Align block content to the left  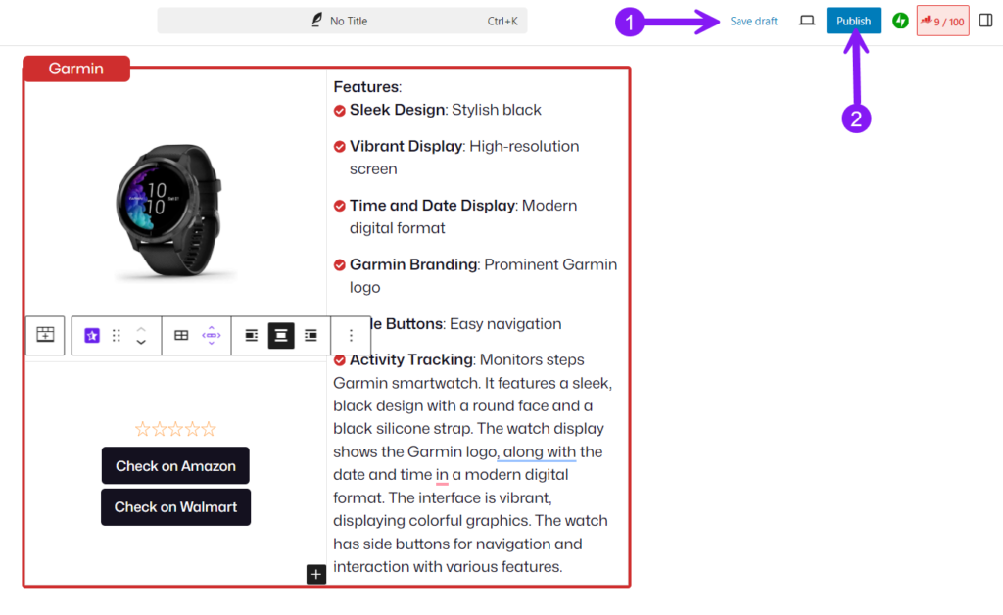[252, 336]
